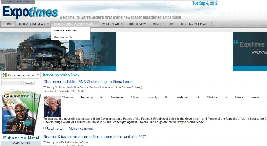
Task: Click the Expotimes quote banner slide
Action: (250, 52)
